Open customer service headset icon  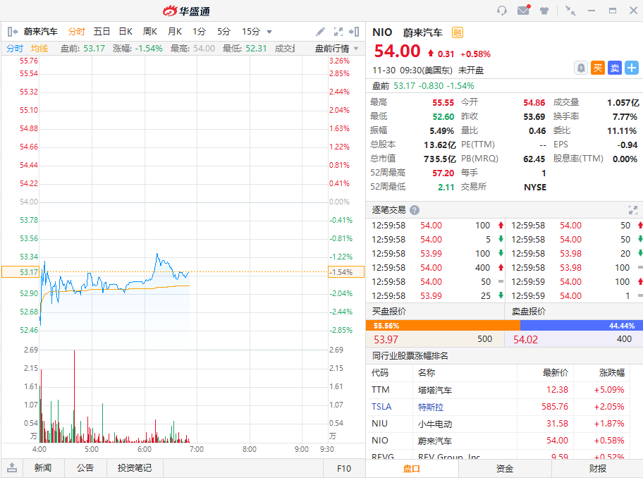(x=501, y=11)
